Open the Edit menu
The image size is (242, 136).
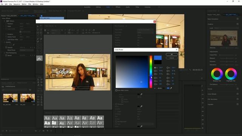6,4
